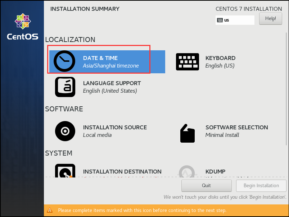Click the Begin Installation button

(261, 185)
